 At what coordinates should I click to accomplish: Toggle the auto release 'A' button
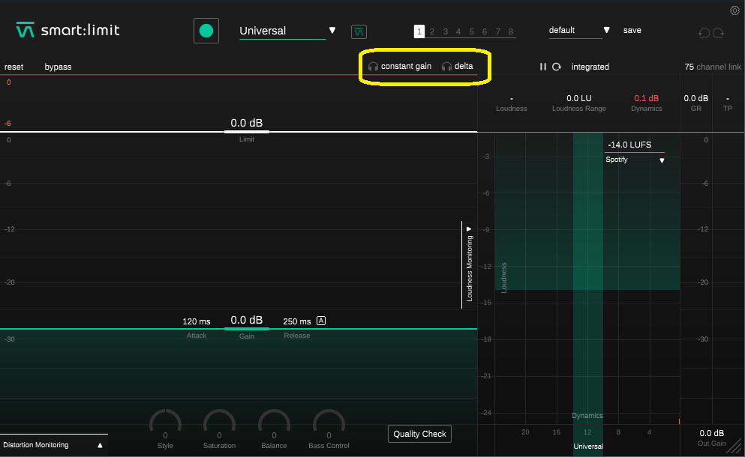pos(321,321)
